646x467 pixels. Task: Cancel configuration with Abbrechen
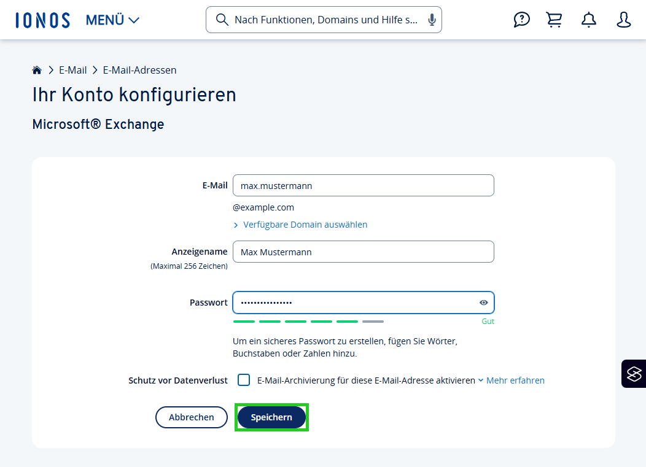tap(191, 417)
